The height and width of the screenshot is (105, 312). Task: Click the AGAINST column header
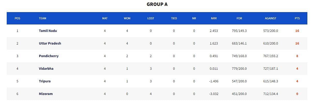271,18
